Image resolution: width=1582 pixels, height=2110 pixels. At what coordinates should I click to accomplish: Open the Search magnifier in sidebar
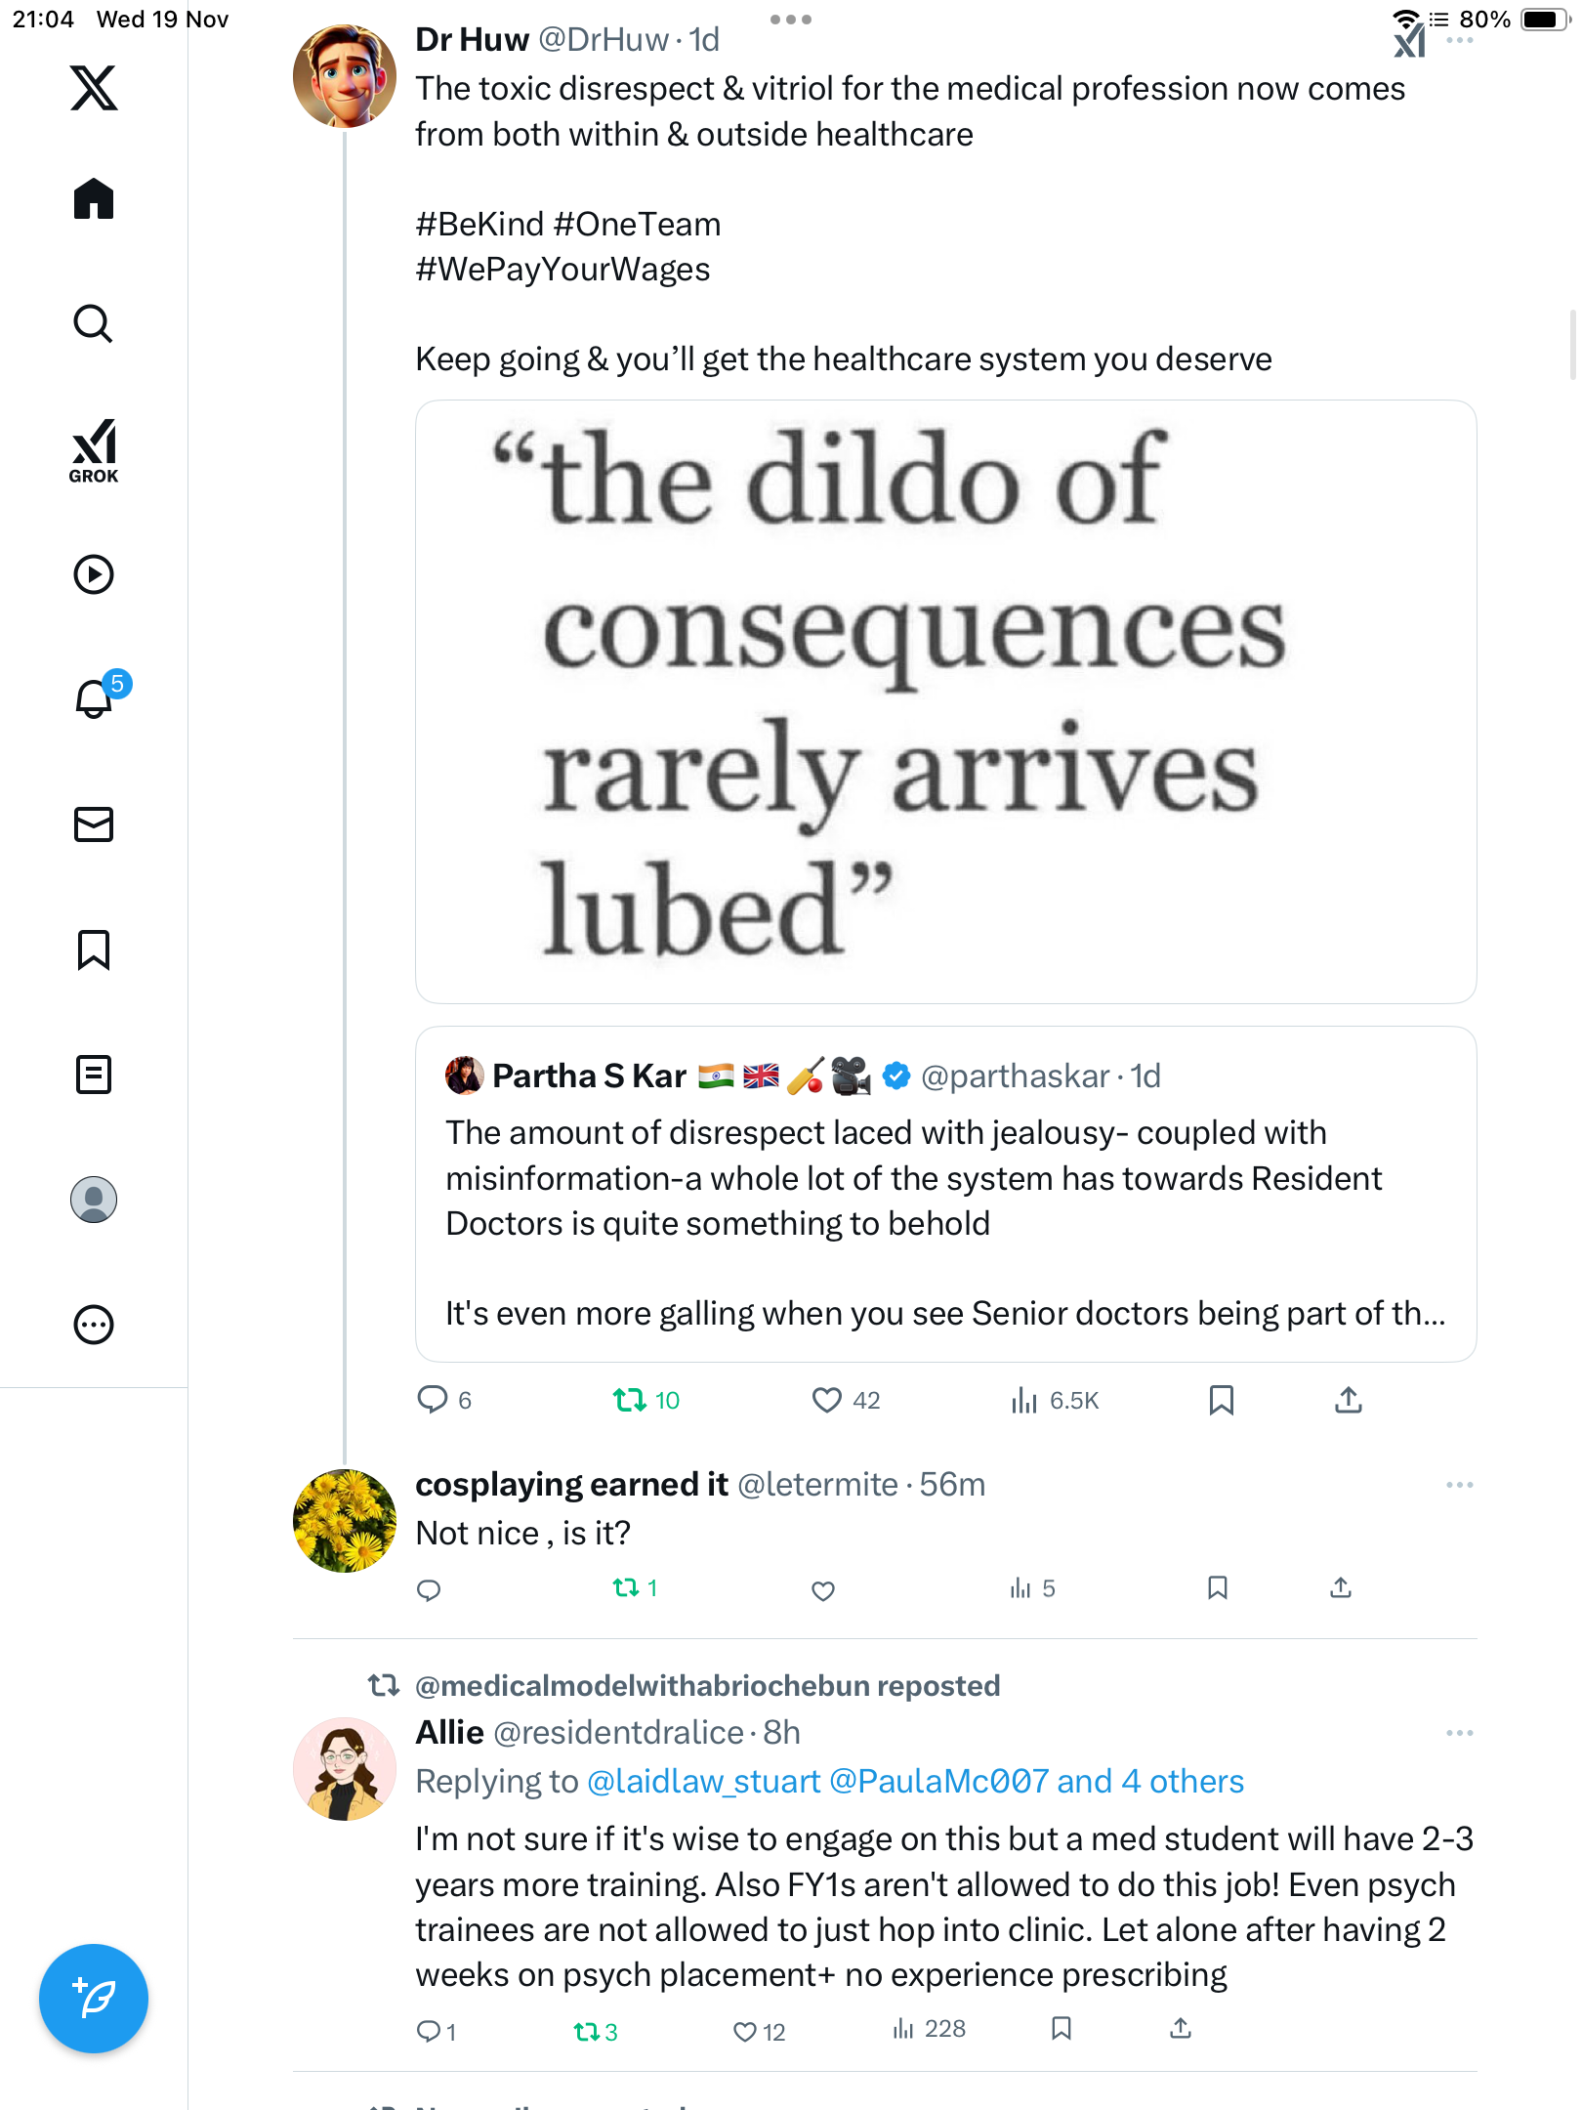point(94,324)
